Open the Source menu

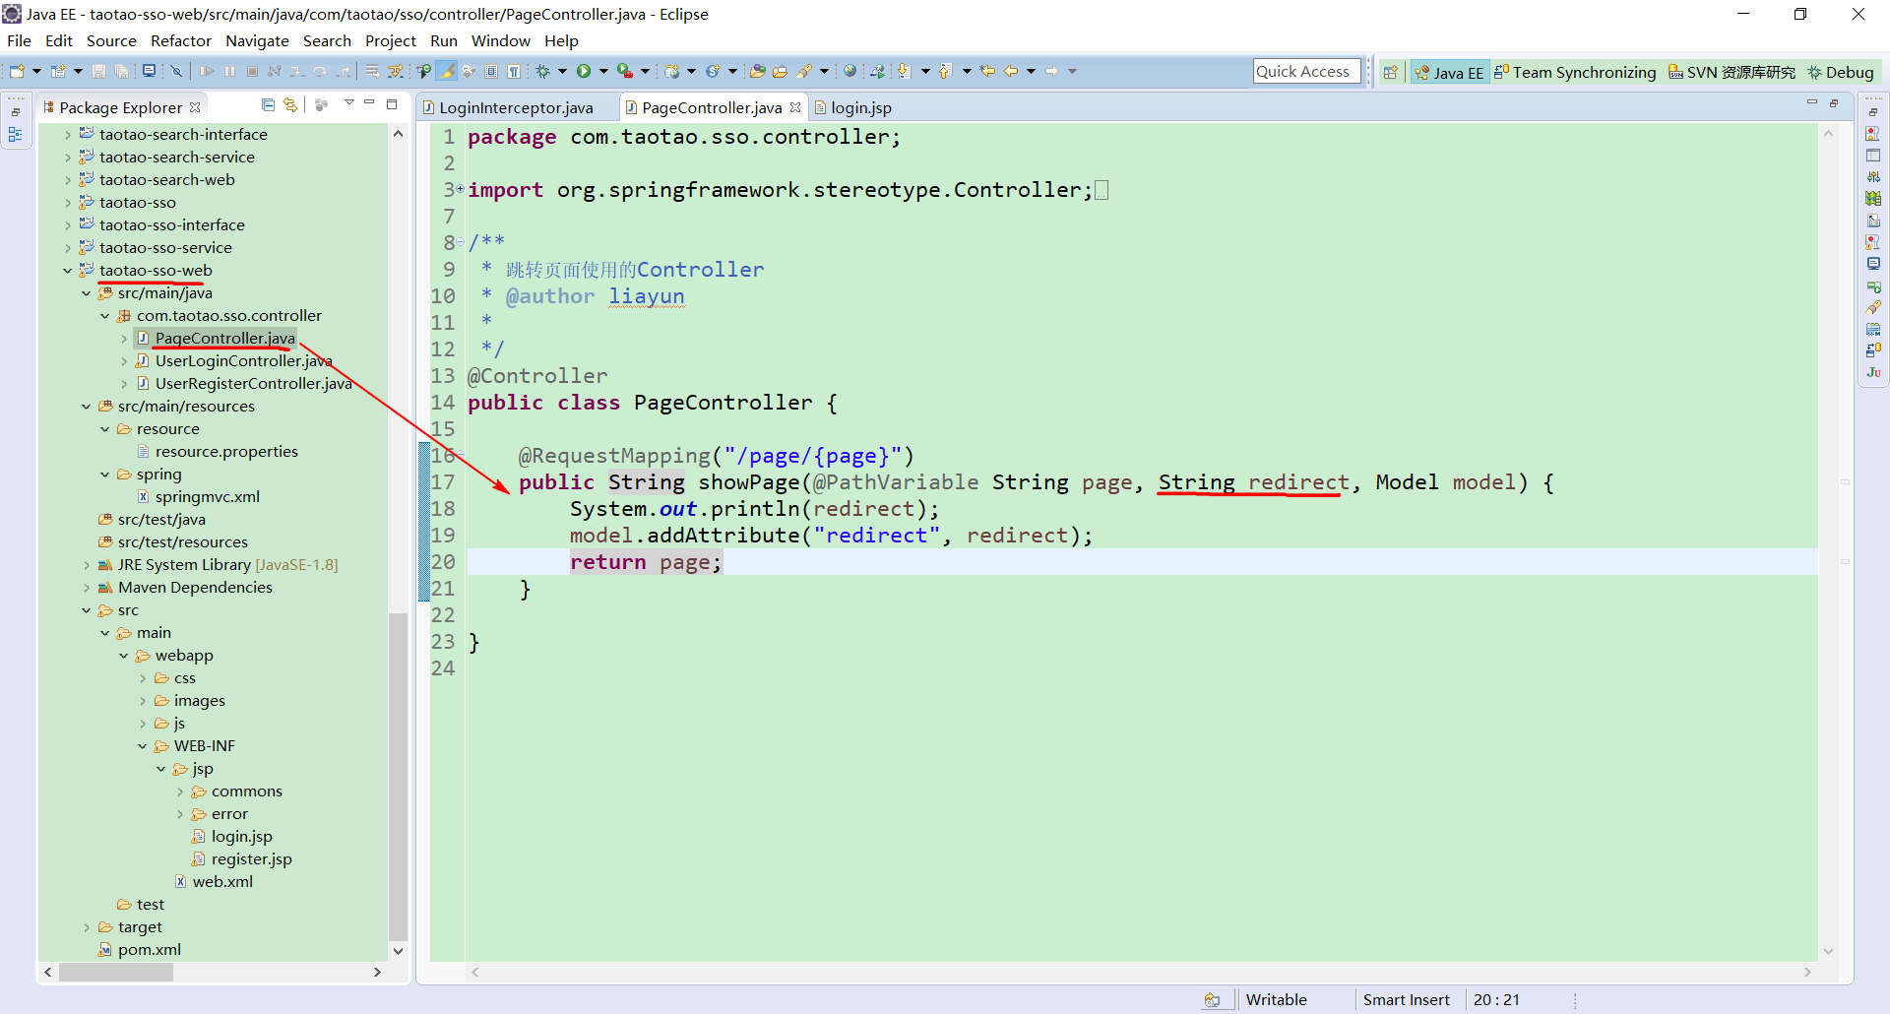(111, 40)
